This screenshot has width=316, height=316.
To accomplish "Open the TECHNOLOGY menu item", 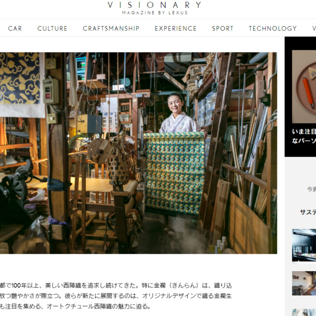I will 273,29.
